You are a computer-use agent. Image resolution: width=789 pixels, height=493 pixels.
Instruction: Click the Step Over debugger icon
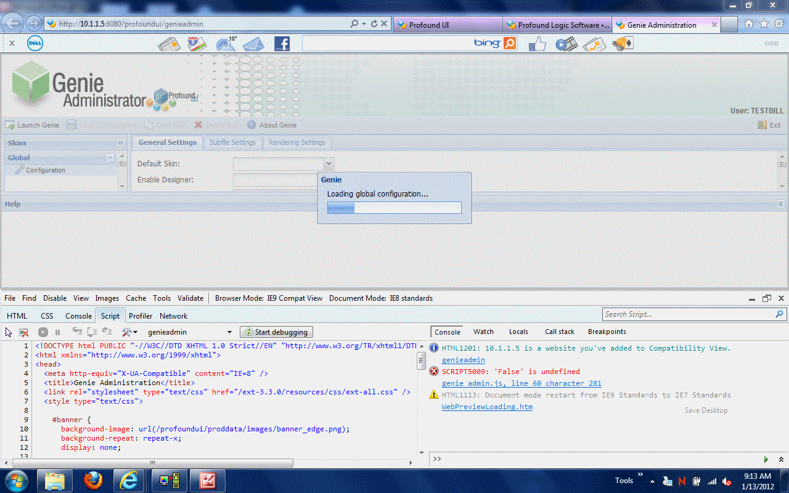92,332
